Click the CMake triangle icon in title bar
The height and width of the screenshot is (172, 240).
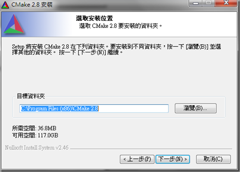[x=5, y=5]
